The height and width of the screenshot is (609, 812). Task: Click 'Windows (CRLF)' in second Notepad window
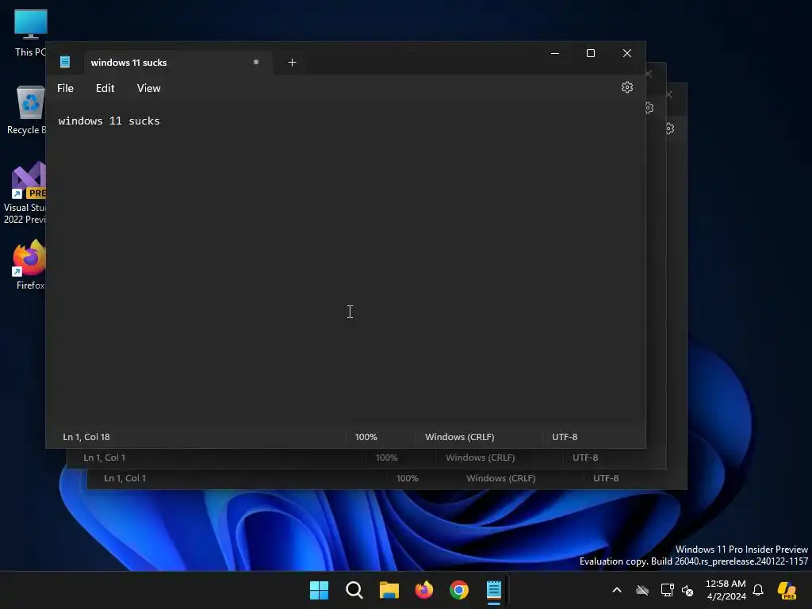[x=481, y=458]
